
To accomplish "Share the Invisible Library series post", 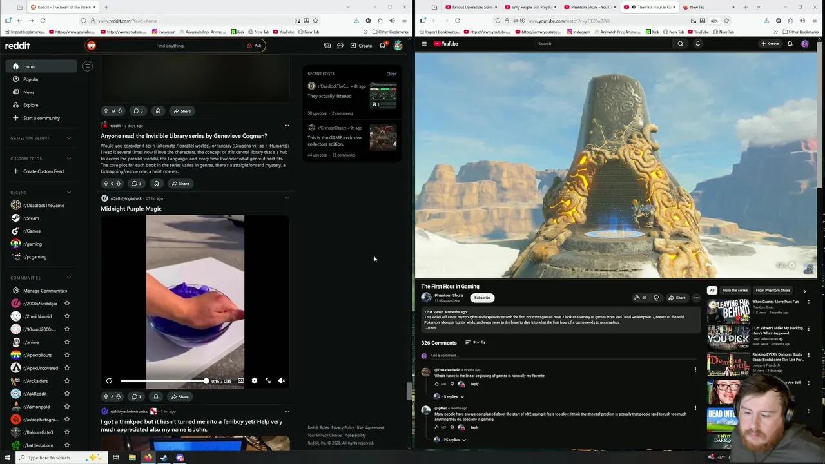I will [180, 184].
